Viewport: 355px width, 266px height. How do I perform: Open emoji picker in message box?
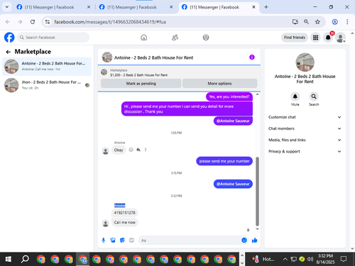(244, 240)
